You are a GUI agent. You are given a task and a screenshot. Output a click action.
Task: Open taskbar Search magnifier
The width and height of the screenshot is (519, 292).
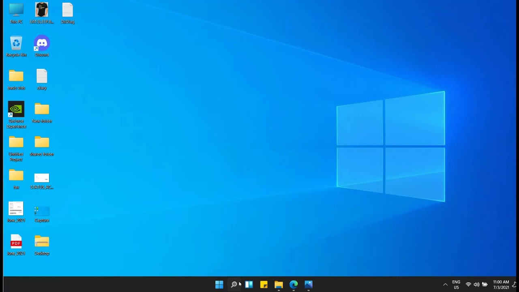pos(234,284)
